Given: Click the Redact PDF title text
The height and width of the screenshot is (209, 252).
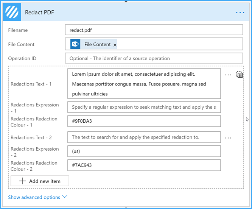Looking at the screenshot, I should [x=39, y=12].
